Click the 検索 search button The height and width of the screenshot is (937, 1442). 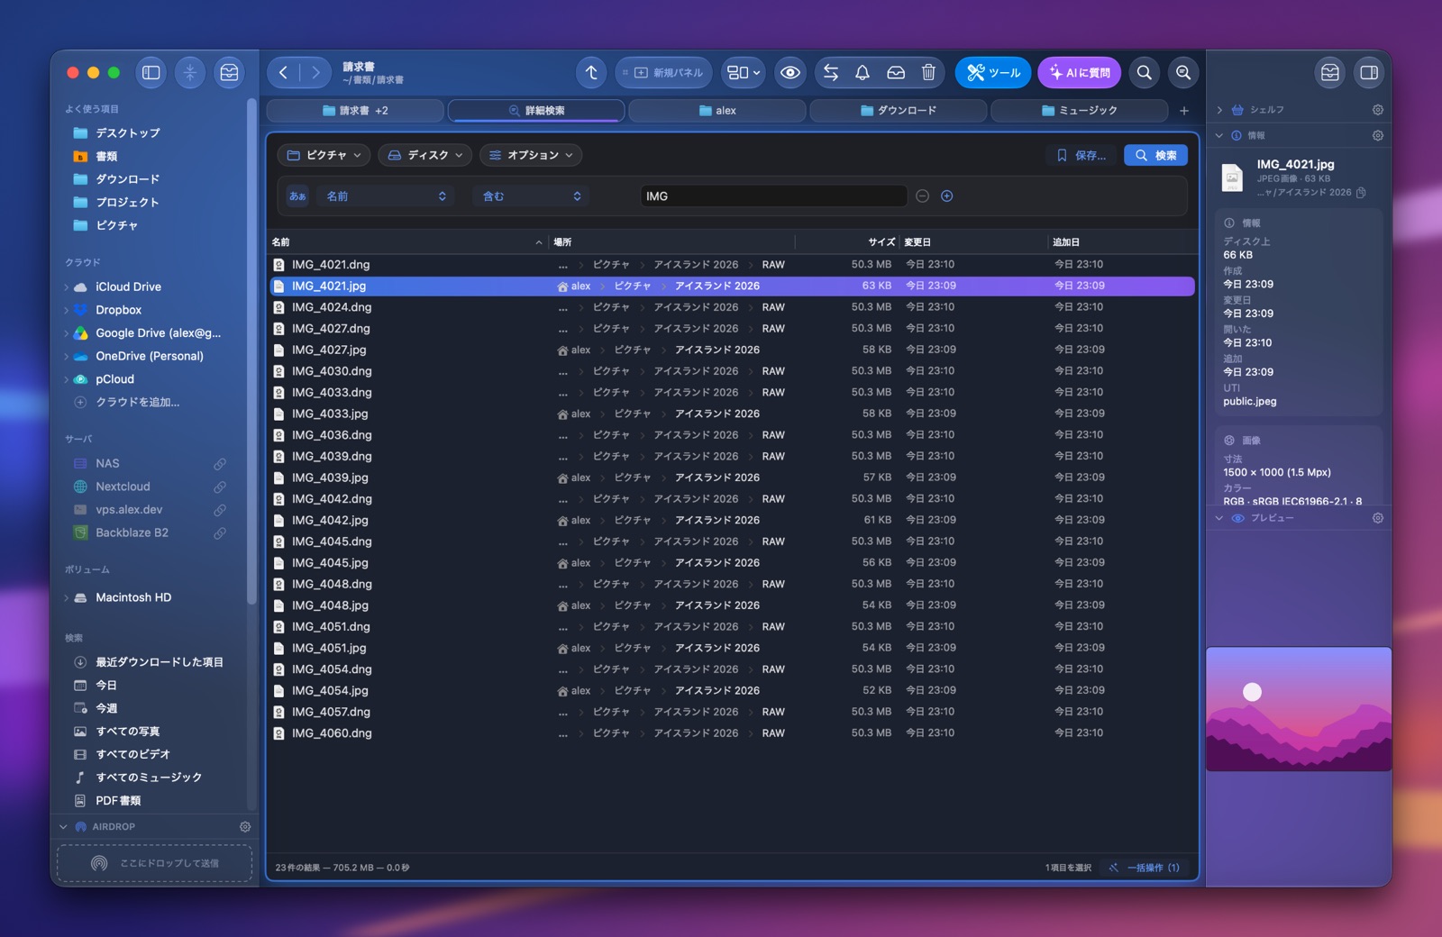1156,156
